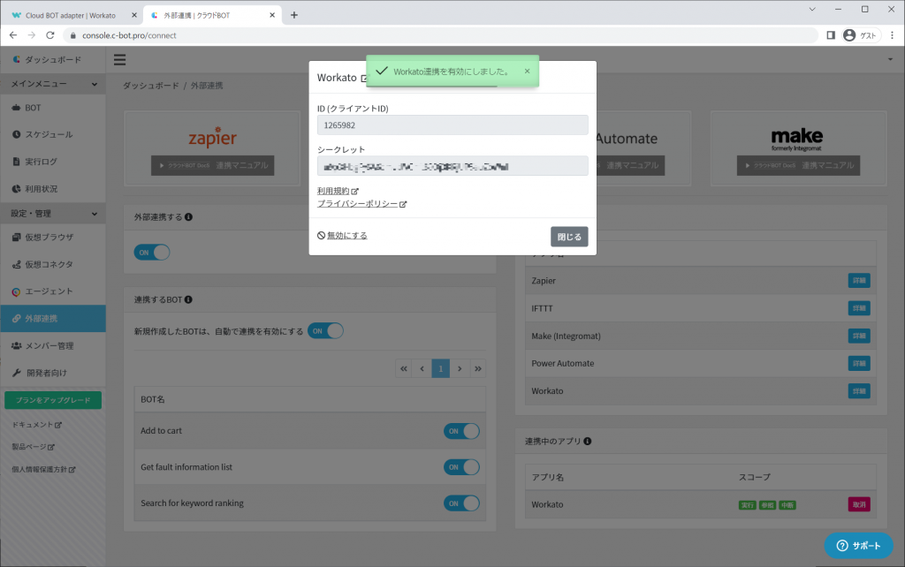Viewport: 905px width, 567px height.
Task: Open スケジュール in the sidebar
Action: coord(53,134)
